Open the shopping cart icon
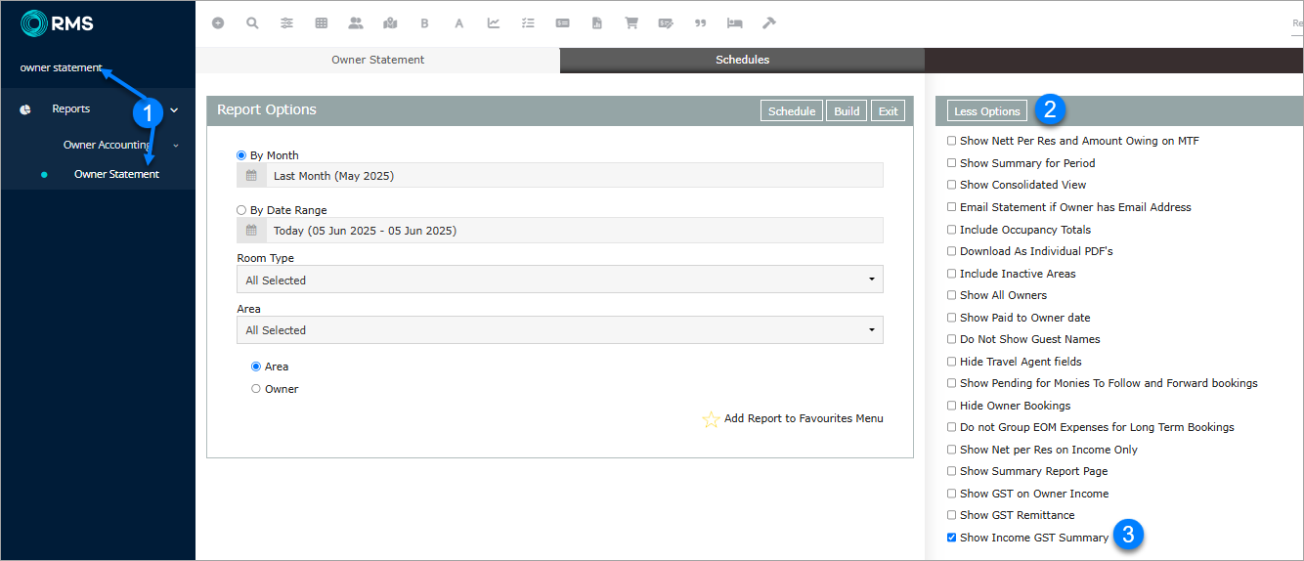Viewport: 1304px width, 561px height. [x=631, y=23]
